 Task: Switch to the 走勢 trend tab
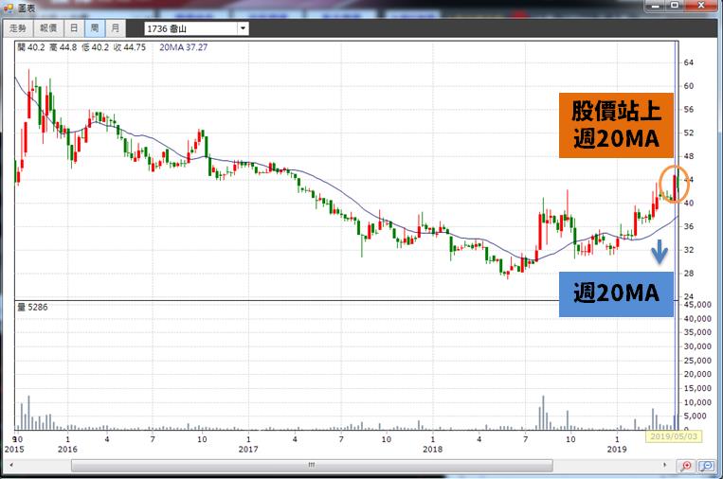[18, 28]
